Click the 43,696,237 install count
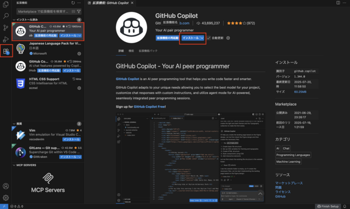The image size is (350, 209). click(x=208, y=23)
